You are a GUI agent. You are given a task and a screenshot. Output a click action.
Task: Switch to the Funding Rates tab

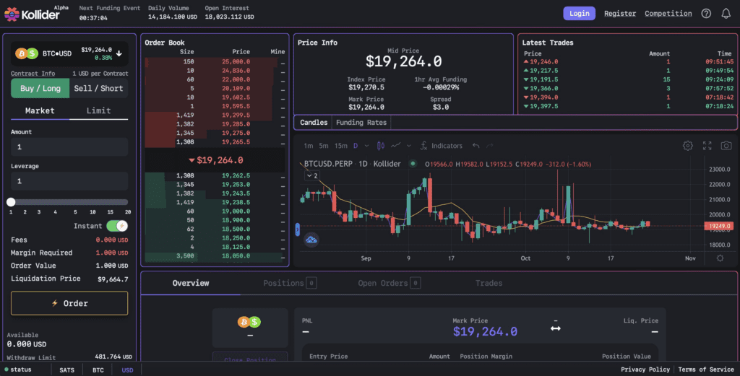tap(361, 123)
